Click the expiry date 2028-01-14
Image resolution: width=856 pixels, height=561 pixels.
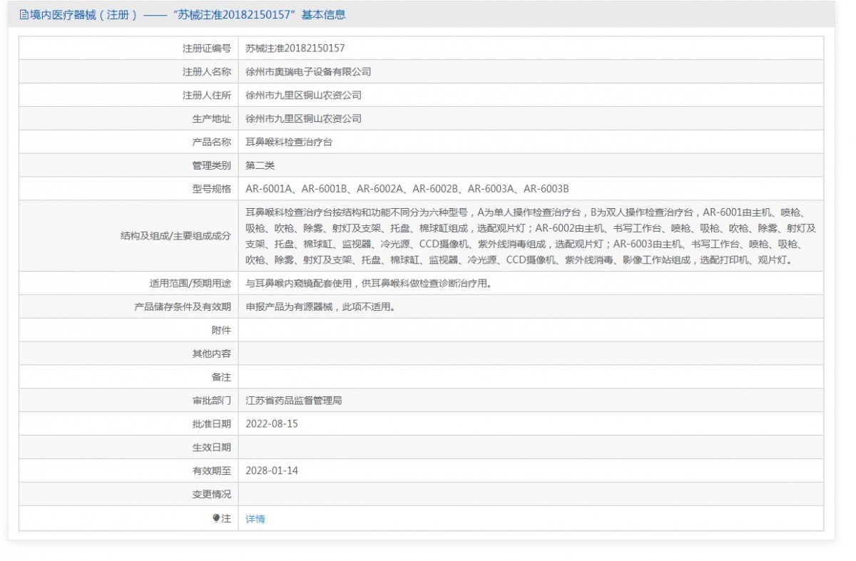(x=272, y=471)
